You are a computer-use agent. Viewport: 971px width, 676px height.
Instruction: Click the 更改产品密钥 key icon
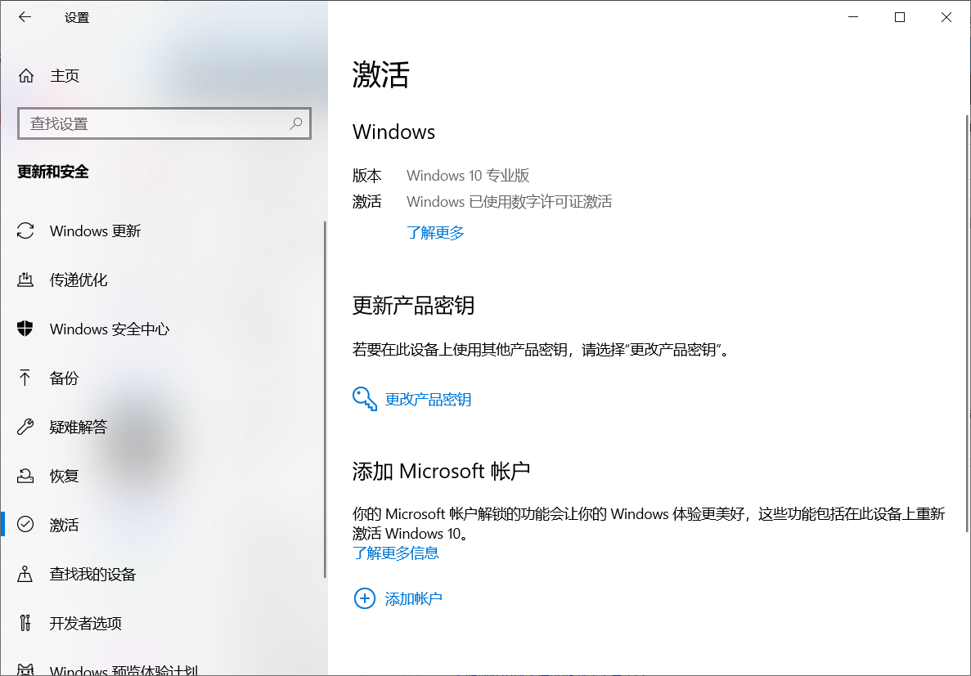(364, 399)
